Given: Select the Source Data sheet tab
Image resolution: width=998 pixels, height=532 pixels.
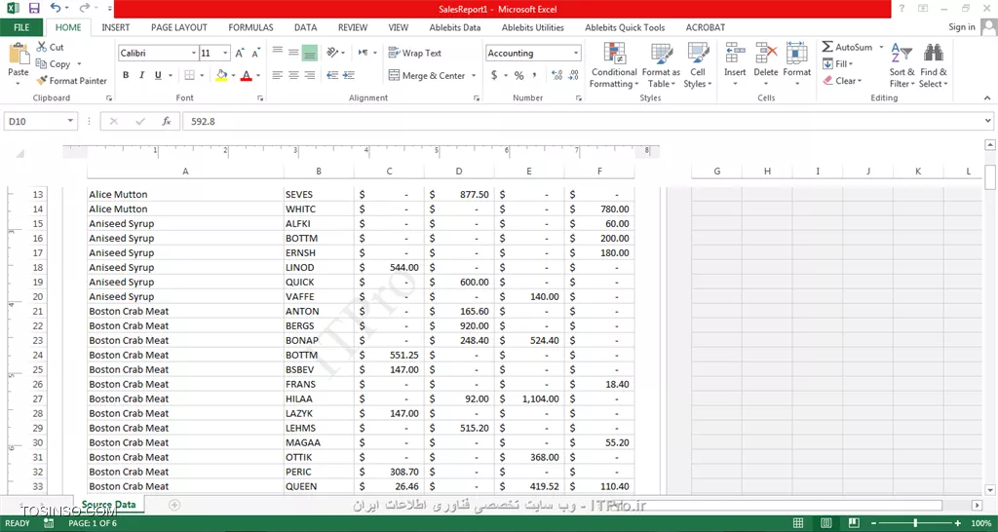Looking at the screenshot, I should [108, 505].
